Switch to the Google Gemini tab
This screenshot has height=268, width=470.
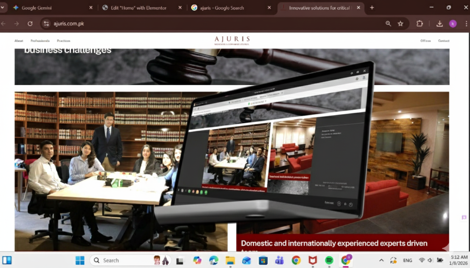[x=46, y=8]
